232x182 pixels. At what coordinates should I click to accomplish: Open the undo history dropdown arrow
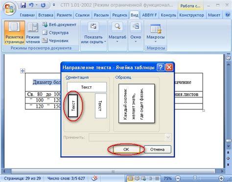[x=37, y=5]
